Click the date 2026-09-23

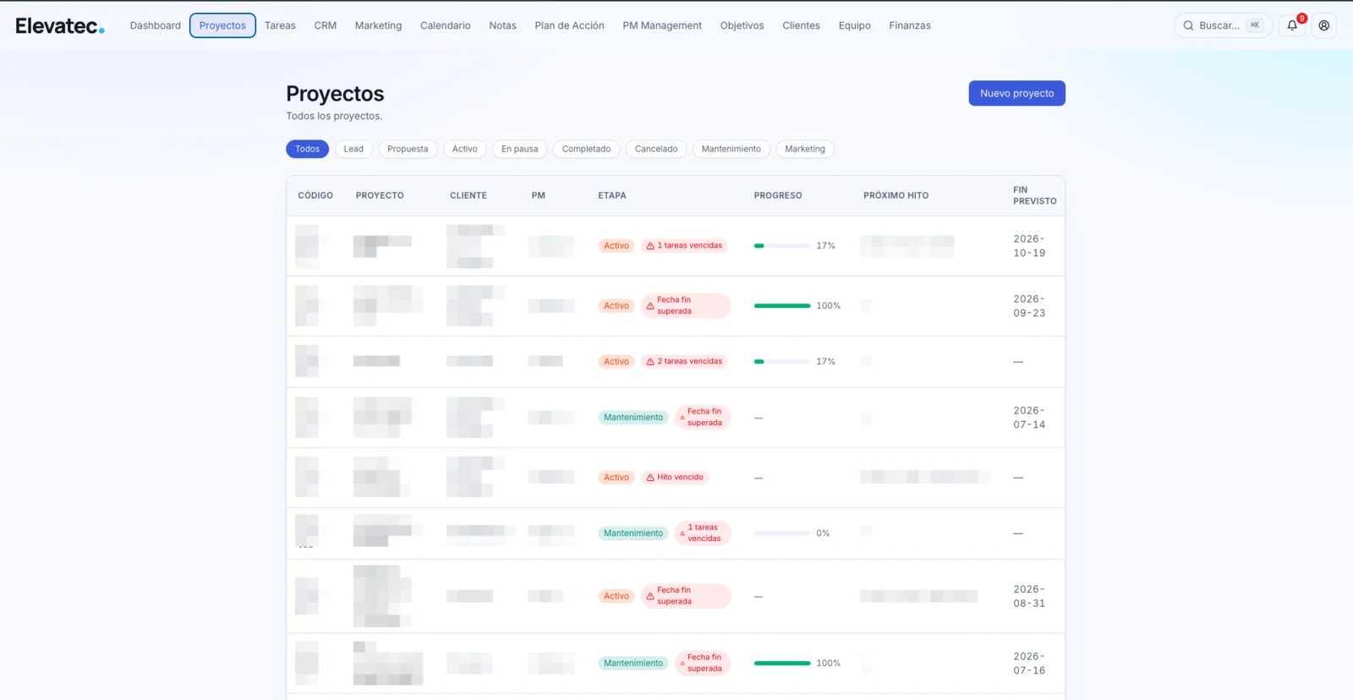1029,306
